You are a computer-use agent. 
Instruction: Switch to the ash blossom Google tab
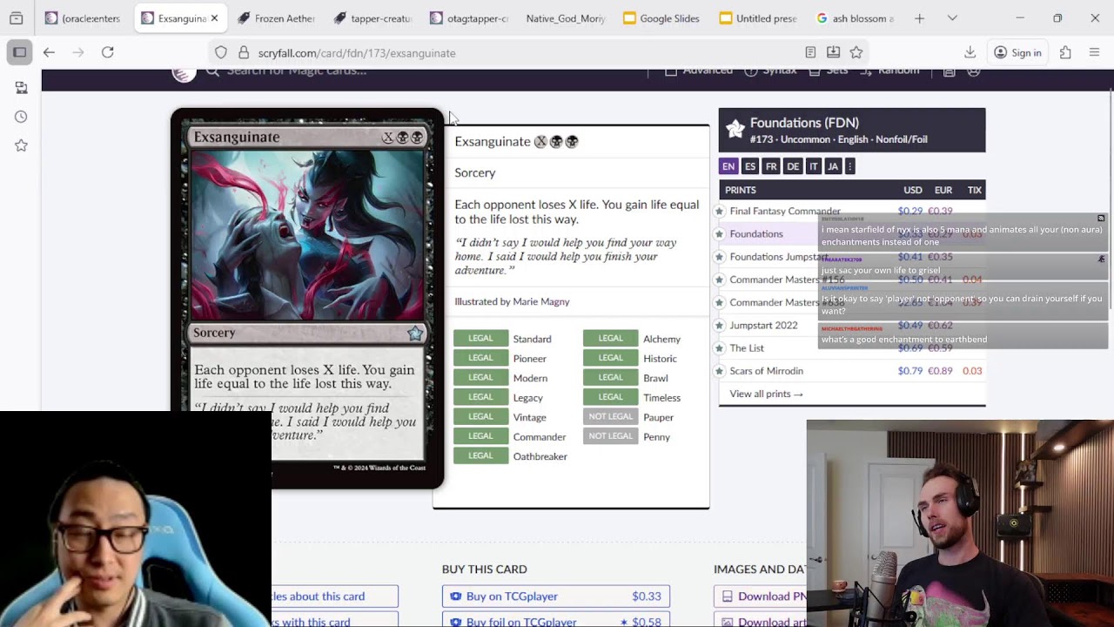click(856, 18)
